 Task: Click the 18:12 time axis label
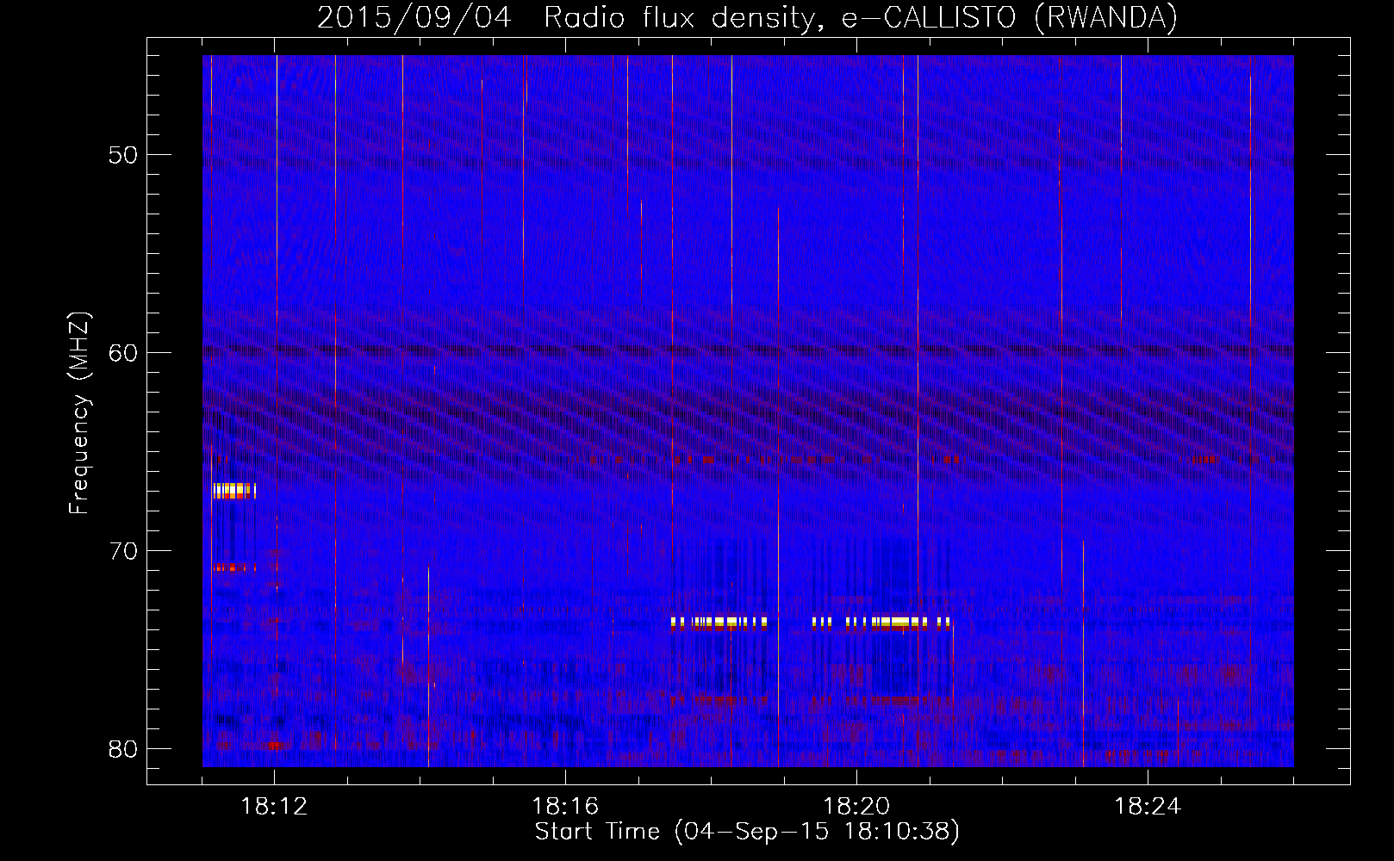tap(274, 807)
